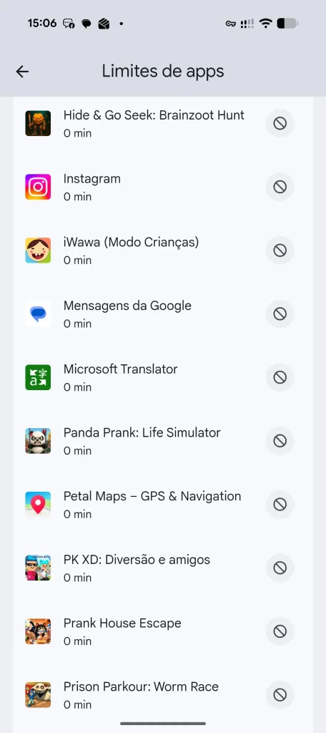Tap the Prank House Escape thumbnail
This screenshot has height=733, width=326.
click(x=38, y=631)
